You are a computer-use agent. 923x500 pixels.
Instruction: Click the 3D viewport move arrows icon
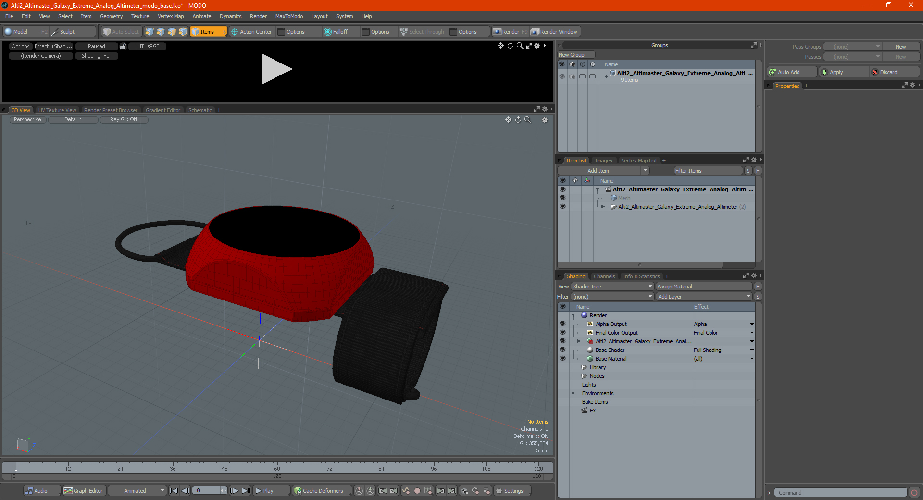[x=508, y=120]
